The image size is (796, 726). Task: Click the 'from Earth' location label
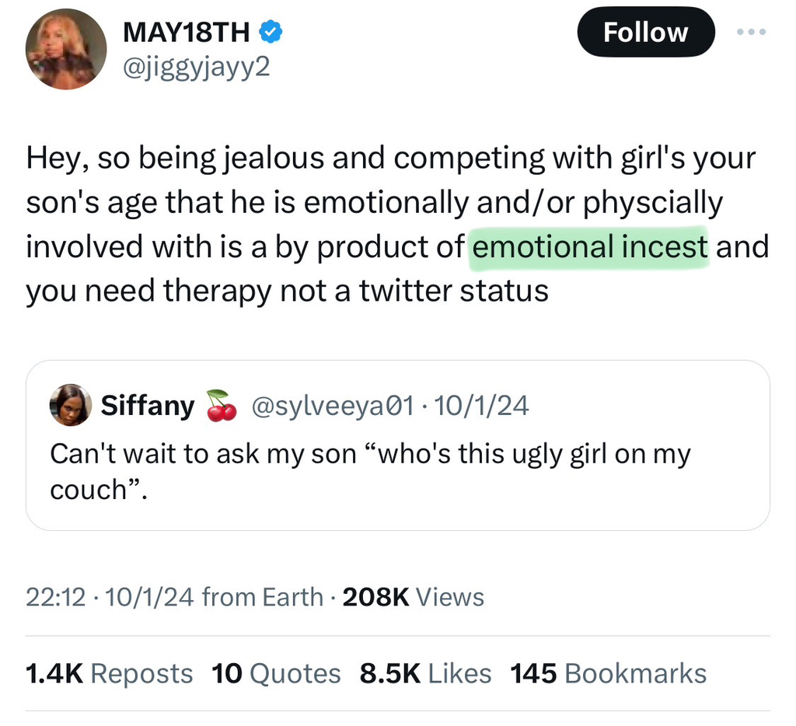pyautogui.click(x=263, y=596)
